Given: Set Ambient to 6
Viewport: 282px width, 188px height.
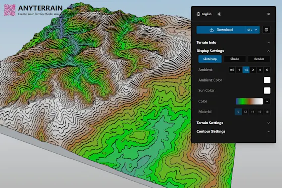Looking at the screenshot, I should click(x=267, y=70).
